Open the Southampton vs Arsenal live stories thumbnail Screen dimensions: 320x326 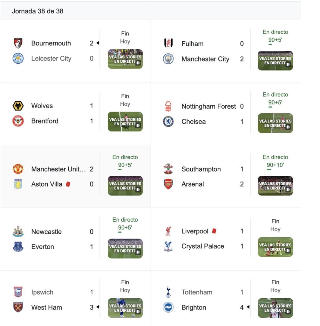[275, 186]
